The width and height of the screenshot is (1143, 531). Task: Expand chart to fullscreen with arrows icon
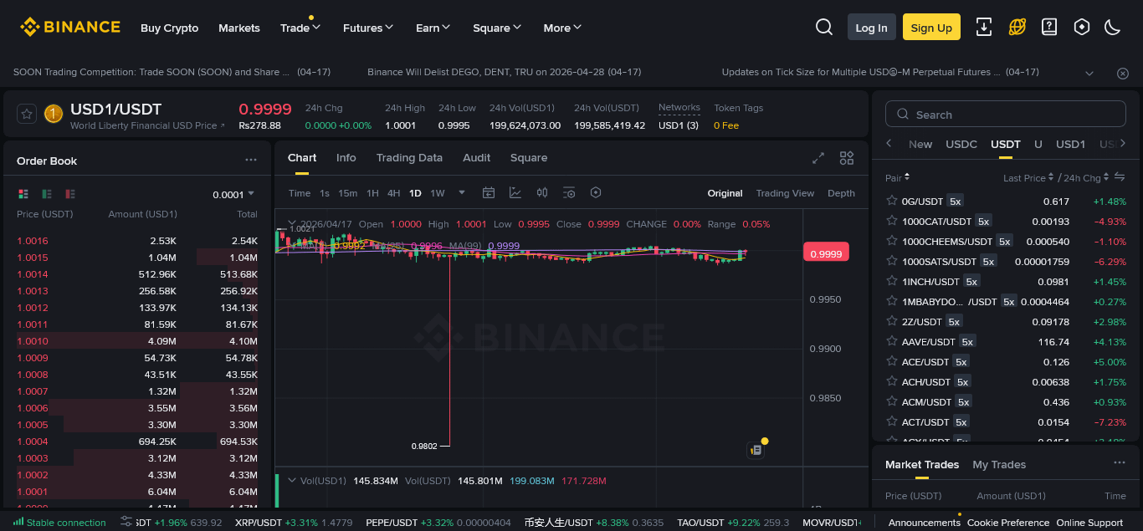(x=819, y=158)
